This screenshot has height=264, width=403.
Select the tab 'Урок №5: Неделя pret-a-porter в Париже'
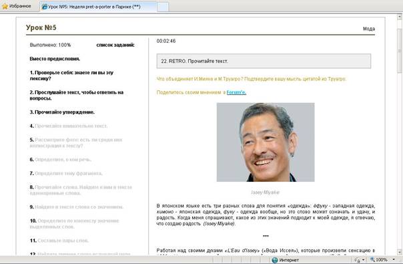[98, 7]
